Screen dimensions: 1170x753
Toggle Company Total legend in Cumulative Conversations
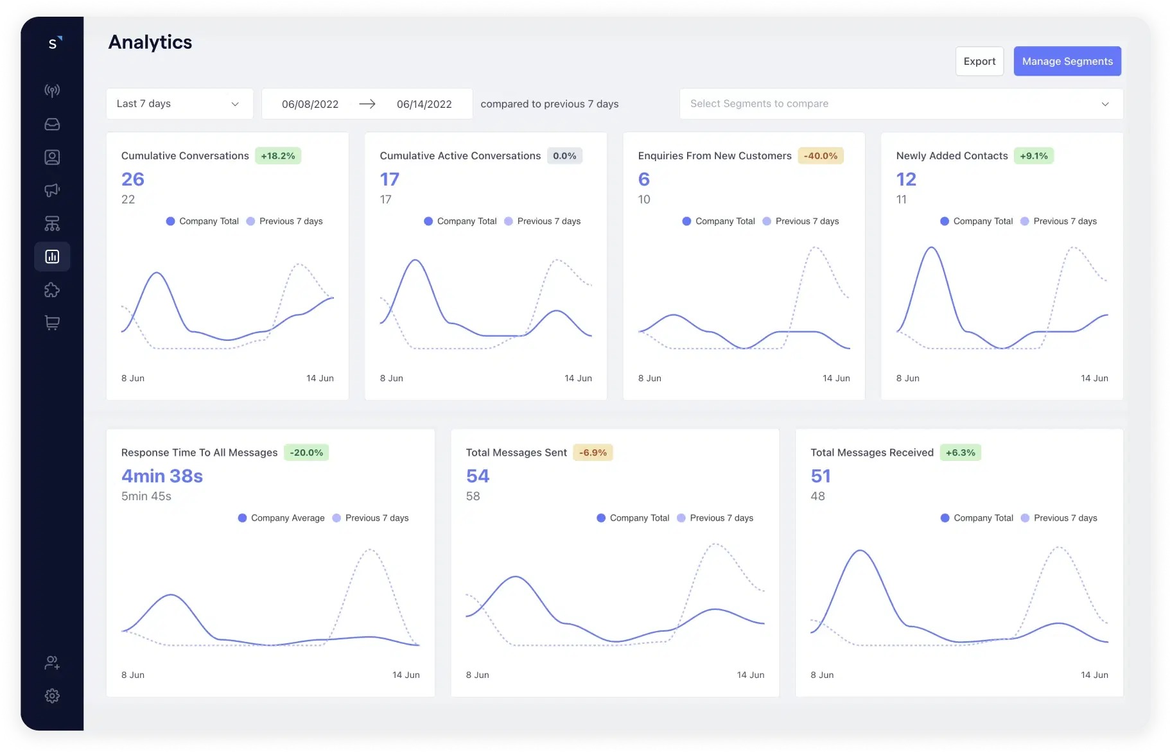202,221
